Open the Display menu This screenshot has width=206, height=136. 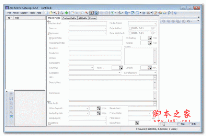click(x=24, y=13)
